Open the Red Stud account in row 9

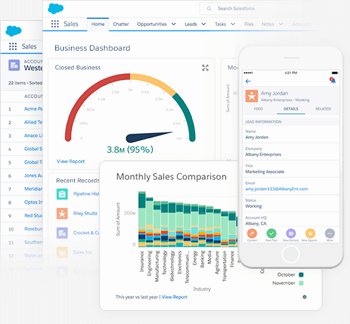click(33, 216)
